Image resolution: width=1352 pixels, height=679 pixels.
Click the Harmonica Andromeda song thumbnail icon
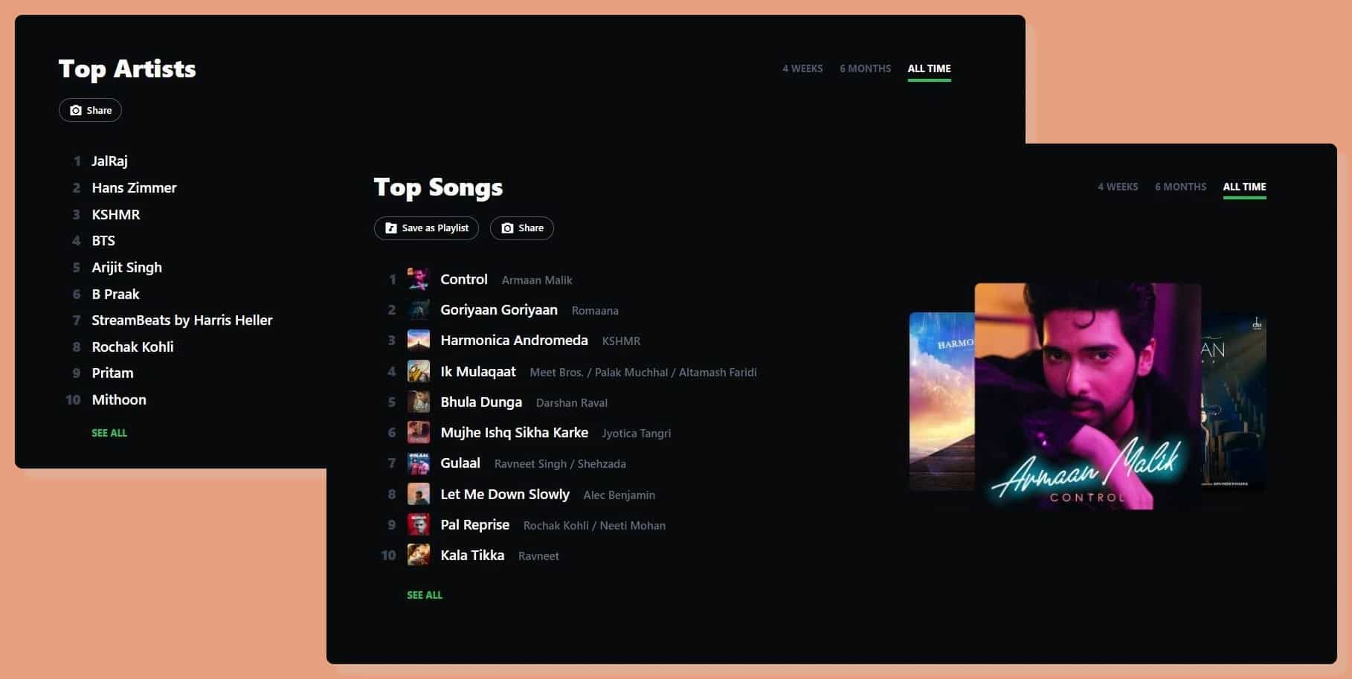pyautogui.click(x=419, y=341)
